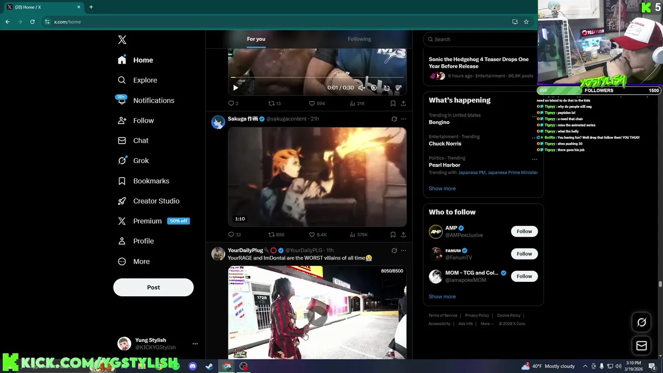Play the YourDailyPlug video
Screen dimensions: 663x373
pyautogui.click(x=317, y=315)
